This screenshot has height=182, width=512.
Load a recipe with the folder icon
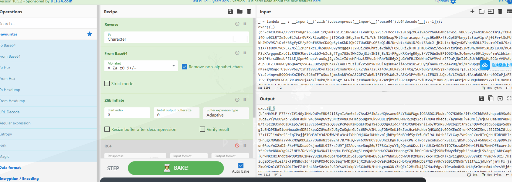coord(240,11)
